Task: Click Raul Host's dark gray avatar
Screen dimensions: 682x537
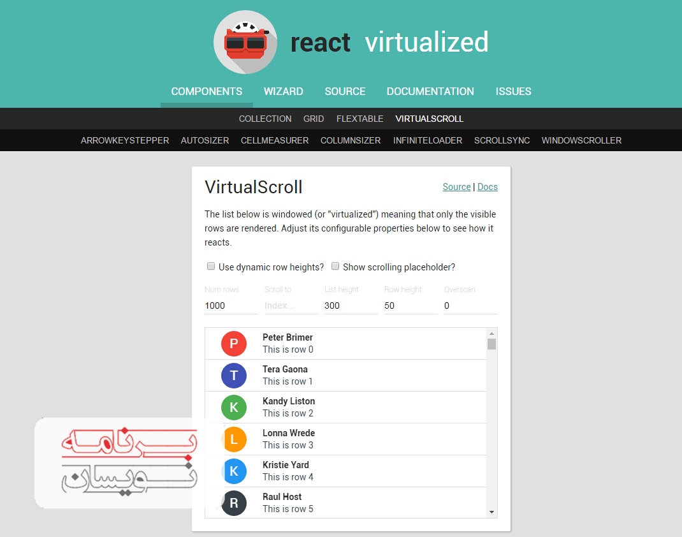Action: coord(234,503)
